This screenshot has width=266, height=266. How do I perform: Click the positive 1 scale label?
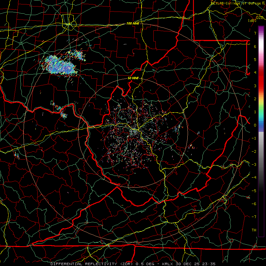[x=255, y=112]
